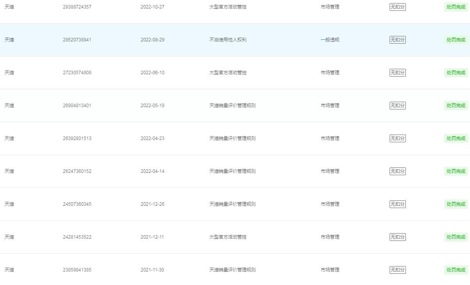The height and width of the screenshot is (285, 470).
Task: Click 无扣分 tag in the 2022-06-10 row
Action: (x=398, y=73)
